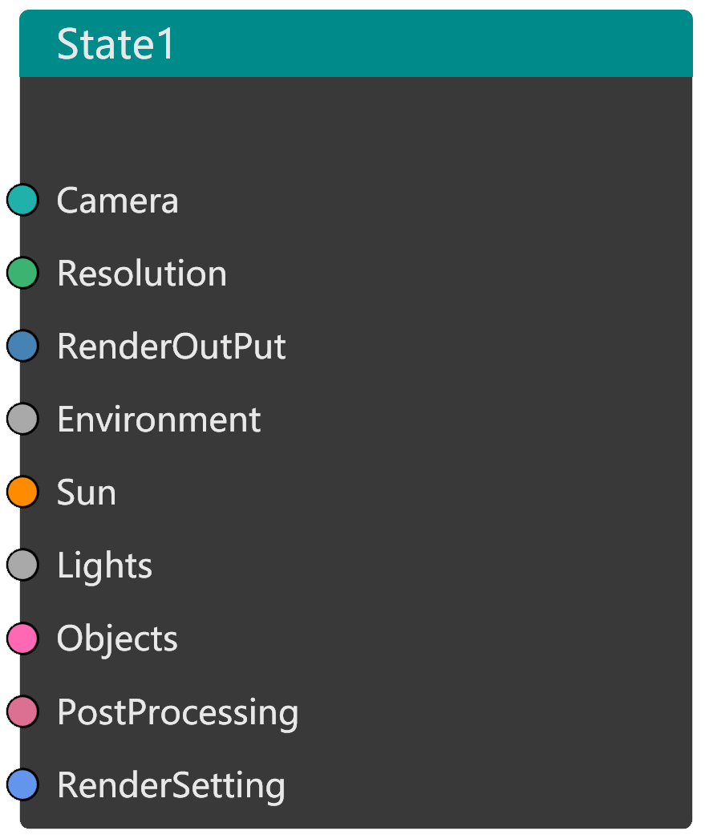Select the Lights label
The width and height of the screenshot is (705, 839).
[x=104, y=565]
